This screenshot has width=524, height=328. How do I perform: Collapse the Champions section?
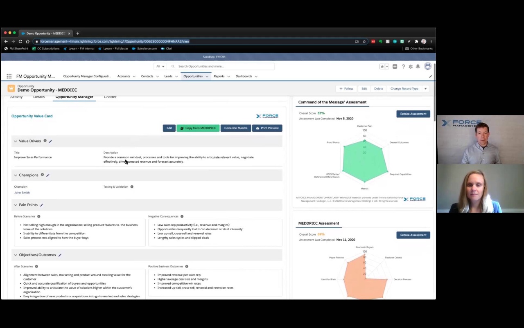16,175
